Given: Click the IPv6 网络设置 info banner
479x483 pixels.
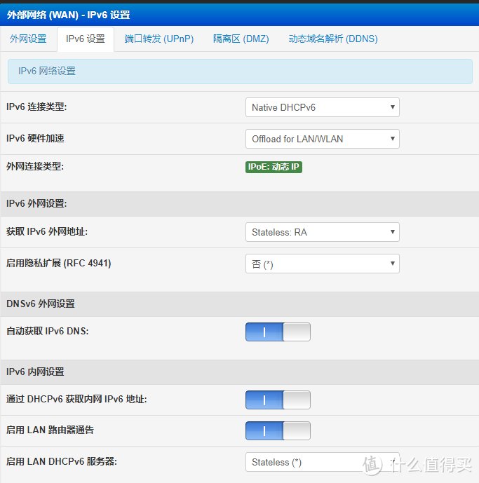Looking at the screenshot, I should coord(240,72).
